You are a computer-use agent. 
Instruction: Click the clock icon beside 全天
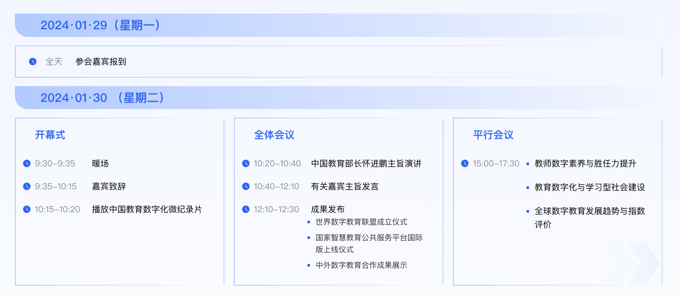pos(33,62)
